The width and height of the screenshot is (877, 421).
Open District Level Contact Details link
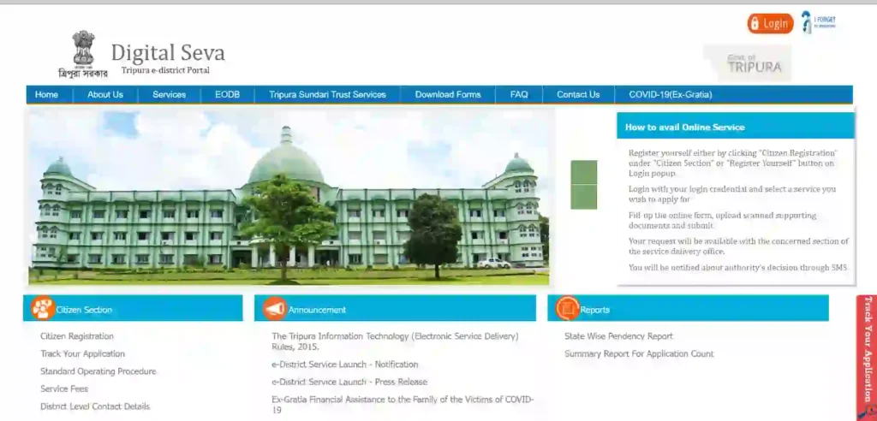[x=94, y=406]
